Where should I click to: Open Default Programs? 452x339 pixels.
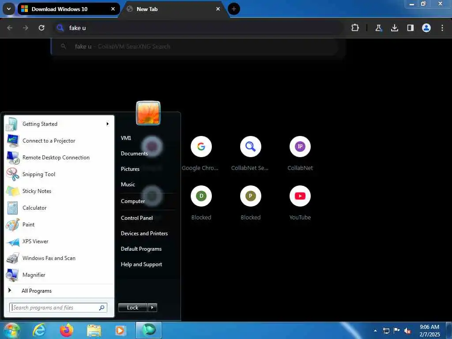coord(141,249)
